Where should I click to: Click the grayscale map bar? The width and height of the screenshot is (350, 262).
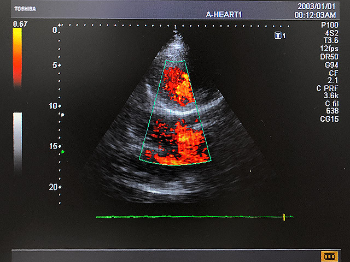[x=17, y=141]
